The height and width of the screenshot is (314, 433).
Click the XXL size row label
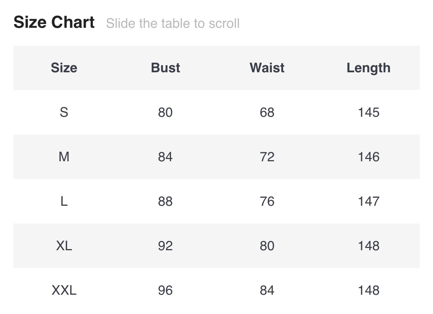tap(64, 290)
